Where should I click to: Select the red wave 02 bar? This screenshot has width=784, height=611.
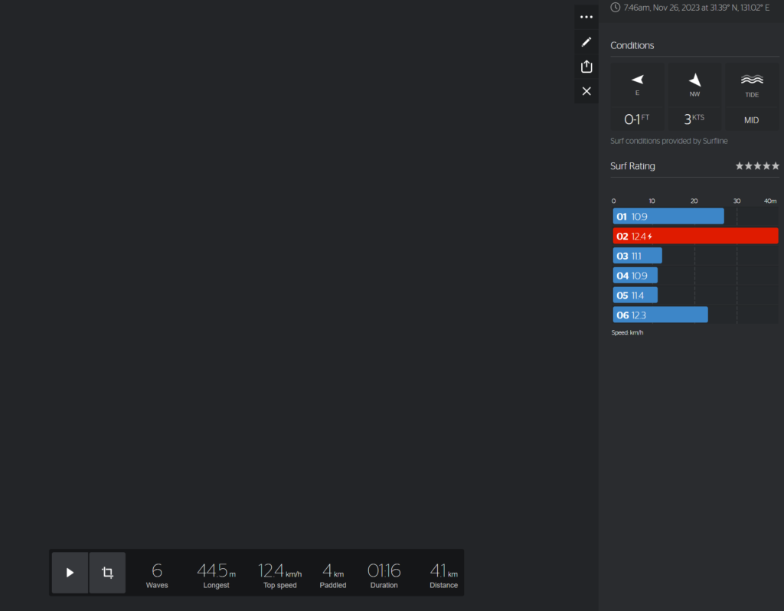click(695, 236)
